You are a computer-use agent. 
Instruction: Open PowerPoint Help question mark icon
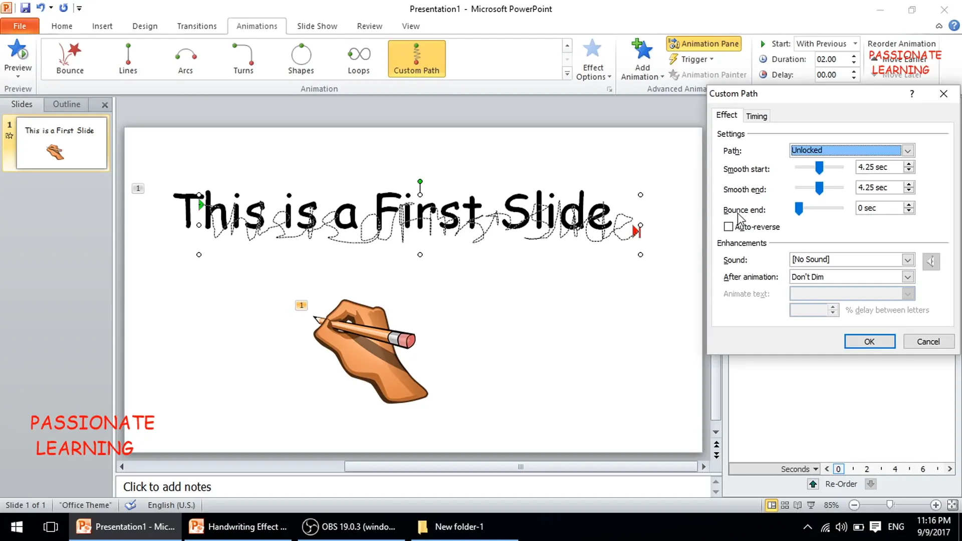(x=954, y=26)
